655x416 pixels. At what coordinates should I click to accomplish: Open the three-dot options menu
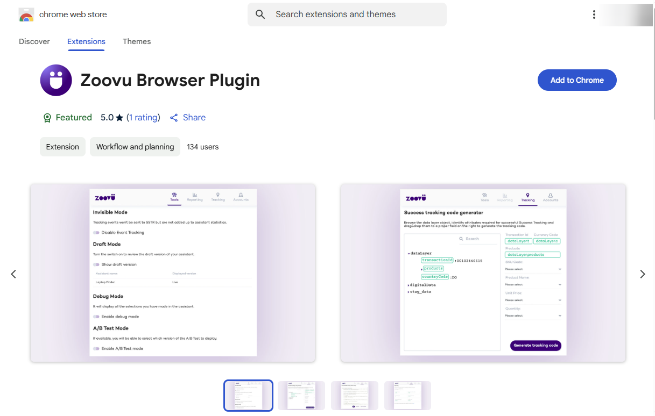click(594, 15)
